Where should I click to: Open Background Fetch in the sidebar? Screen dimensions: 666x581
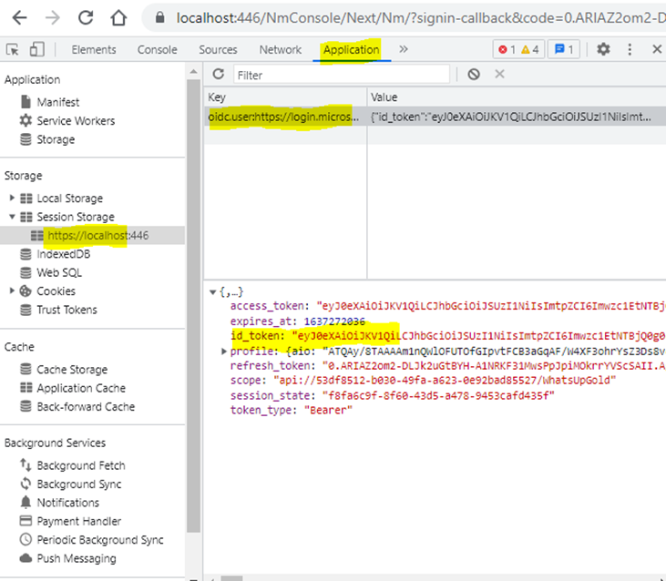pos(81,465)
